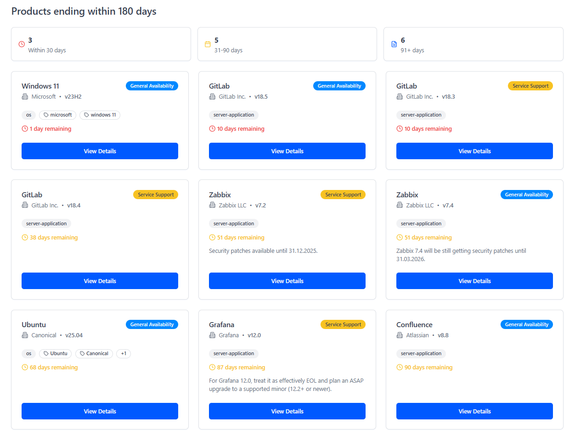Open View Details for Confluence
Screen dimensions: 575x435
[474, 411]
